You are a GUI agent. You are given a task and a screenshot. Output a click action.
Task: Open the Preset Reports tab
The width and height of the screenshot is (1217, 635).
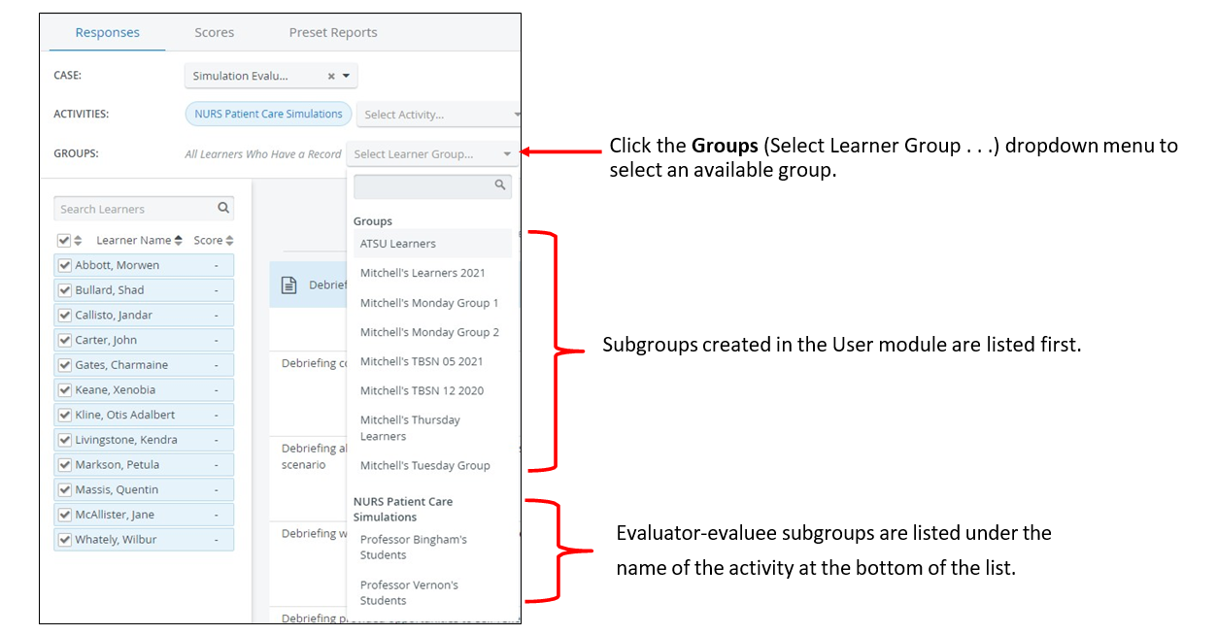click(333, 32)
